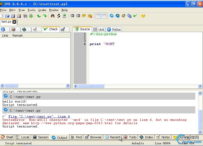Follow the File "C:\test\test.py", line 4 link
The width and height of the screenshot is (203, 146).
point(39,116)
